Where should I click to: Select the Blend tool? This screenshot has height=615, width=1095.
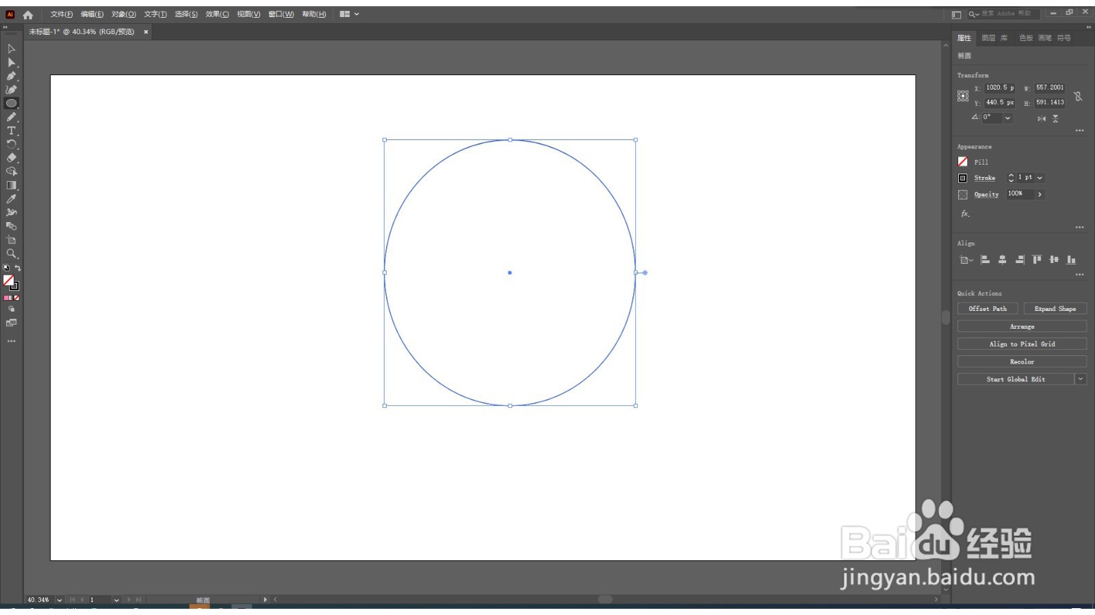pos(11,226)
